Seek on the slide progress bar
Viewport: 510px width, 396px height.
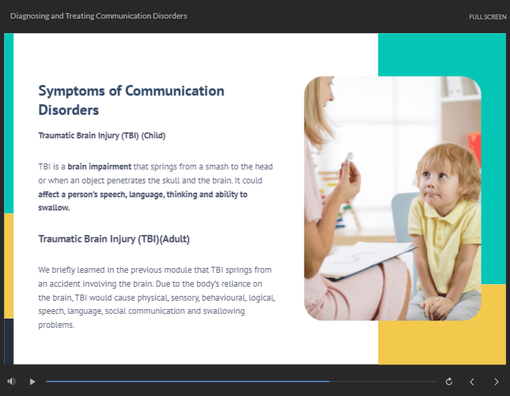(241, 381)
